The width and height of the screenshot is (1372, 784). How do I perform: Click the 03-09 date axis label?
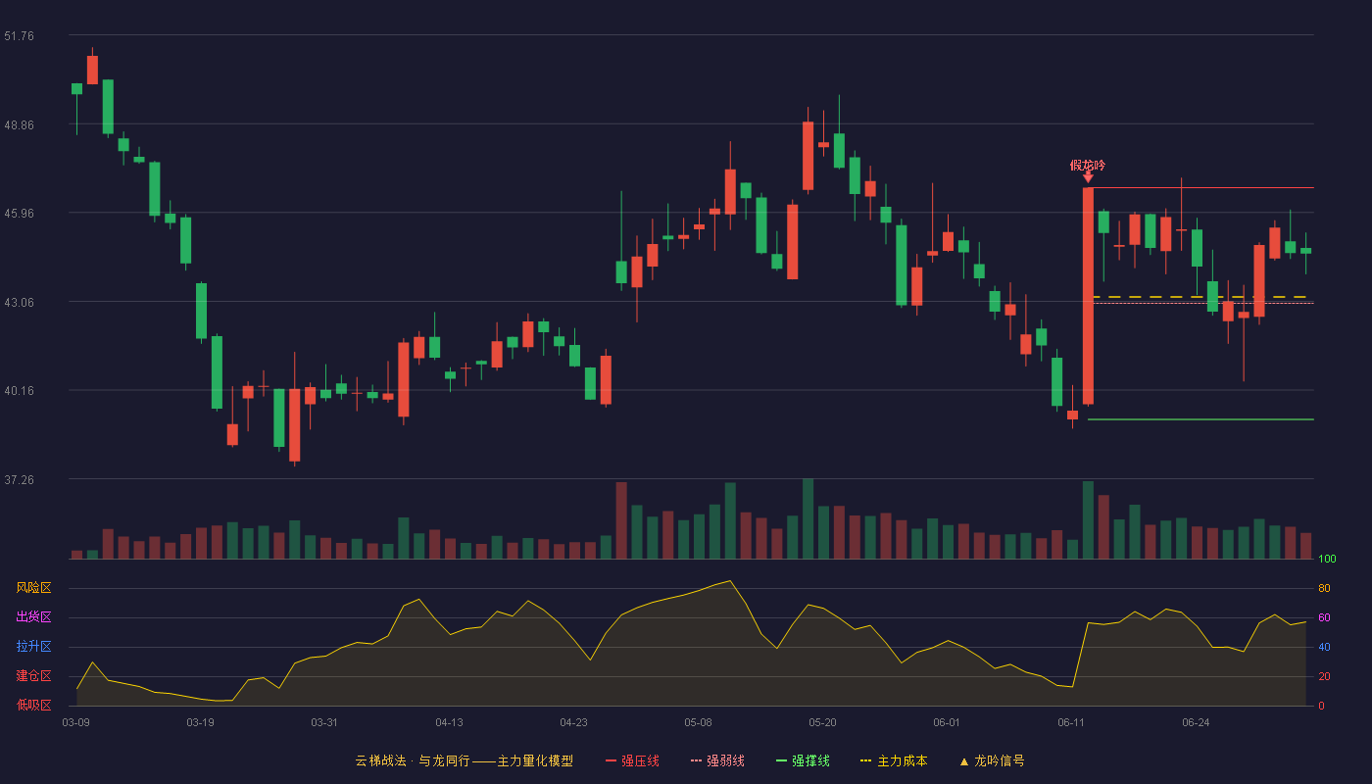pos(75,722)
